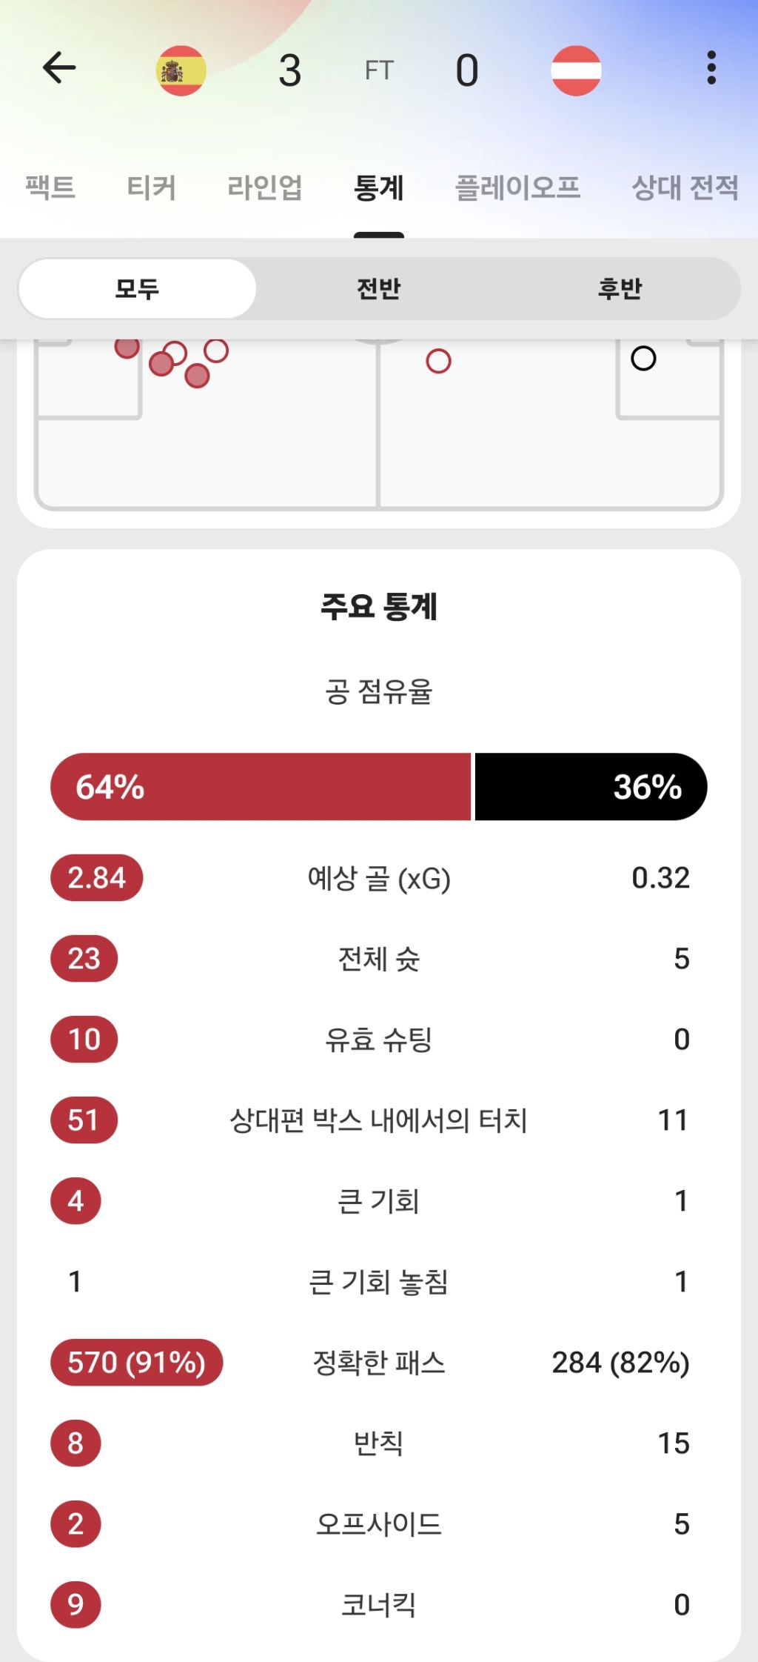Select the 모두 period filter
Image resolution: width=758 pixels, height=1662 pixels.
tap(137, 288)
